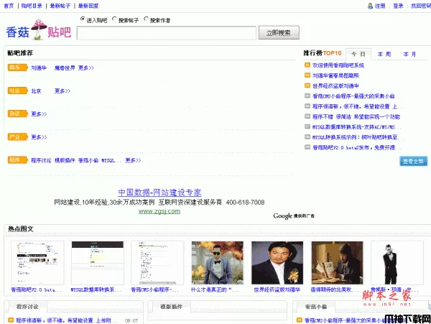The height and width of the screenshot is (324, 431).
Task: Click the orange 游戏 category tag
Action: [15, 114]
